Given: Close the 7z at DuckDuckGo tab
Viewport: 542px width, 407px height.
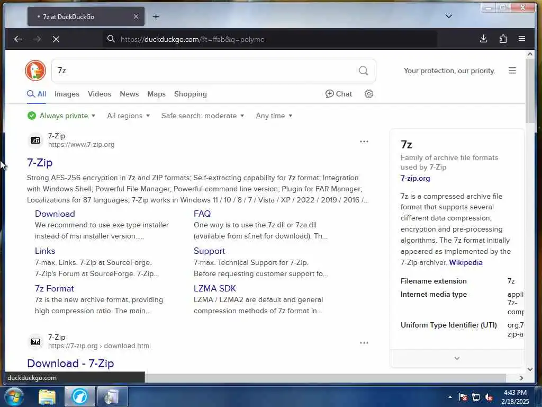Looking at the screenshot, I should (x=136, y=16).
